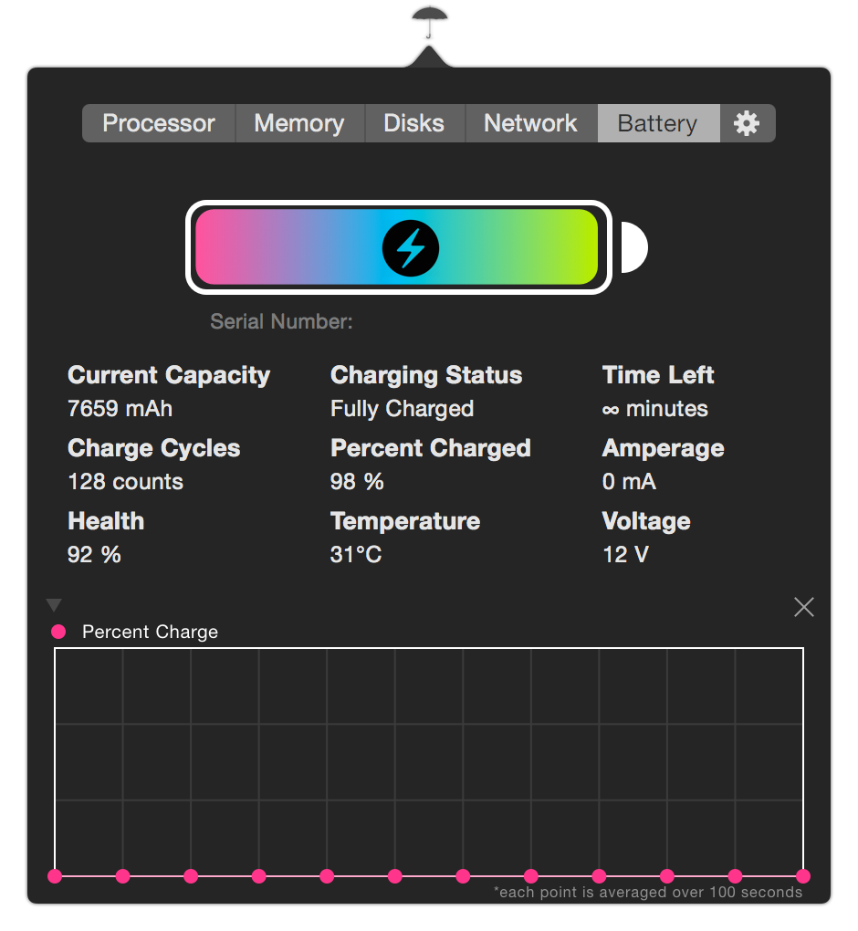The width and height of the screenshot is (858, 931).
Task: Click the Serial Number label
Action: [281, 322]
